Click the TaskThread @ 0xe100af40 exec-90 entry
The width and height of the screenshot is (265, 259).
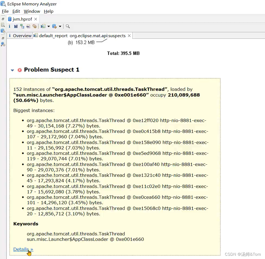click(x=117, y=167)
